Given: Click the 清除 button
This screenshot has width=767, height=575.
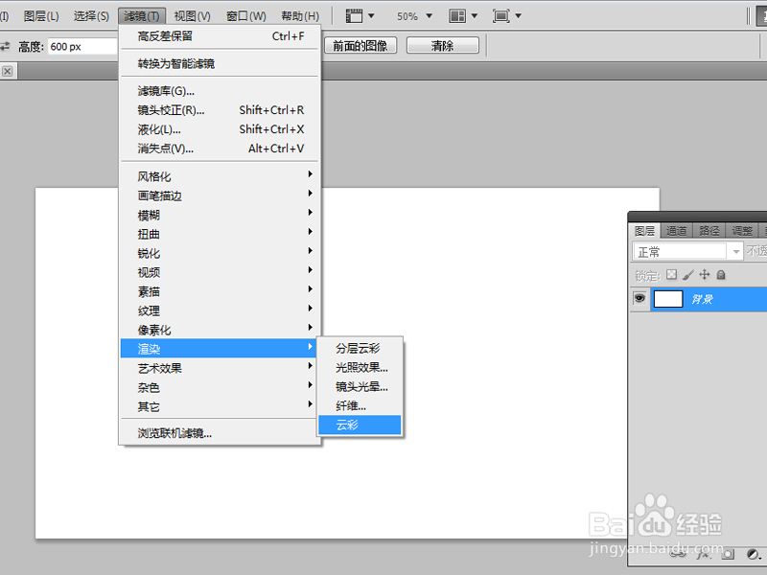Looking at the screenshot, I should 442,46.
